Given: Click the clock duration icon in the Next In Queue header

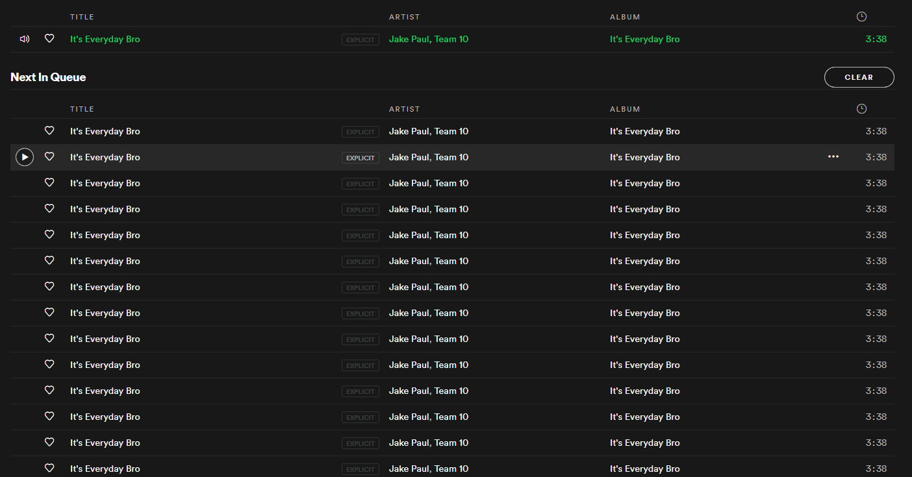Looking at the screenshot, I should click(x=861, y=109).
